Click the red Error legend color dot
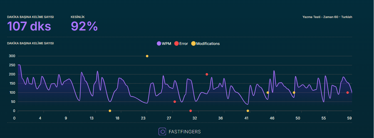This screenshot has height=138, width=374. (x=176, y=44)
